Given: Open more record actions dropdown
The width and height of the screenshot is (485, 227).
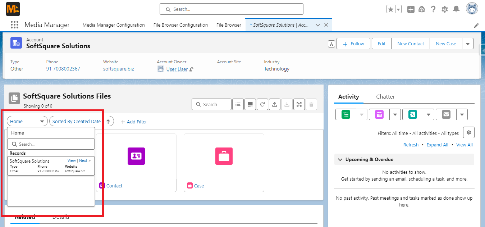Looking at the screenshot, I should coord(468,44).
